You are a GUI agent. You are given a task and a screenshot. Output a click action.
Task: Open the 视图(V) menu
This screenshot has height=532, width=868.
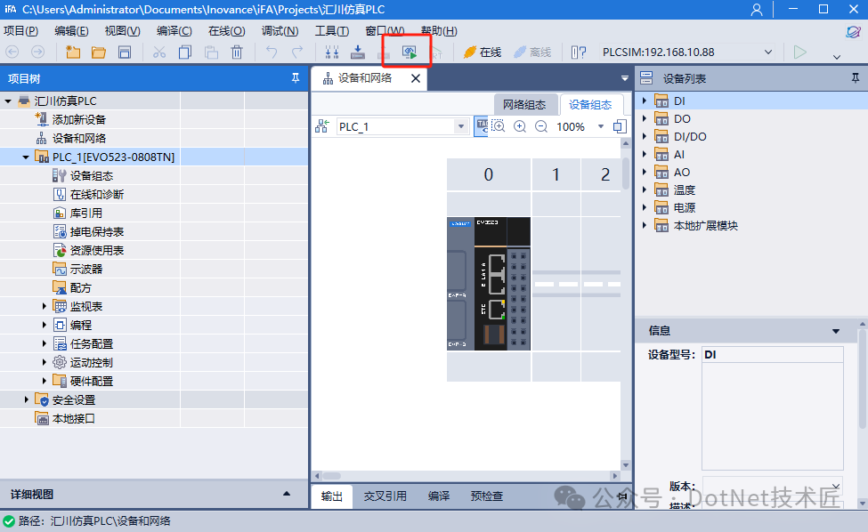point(122,31)
